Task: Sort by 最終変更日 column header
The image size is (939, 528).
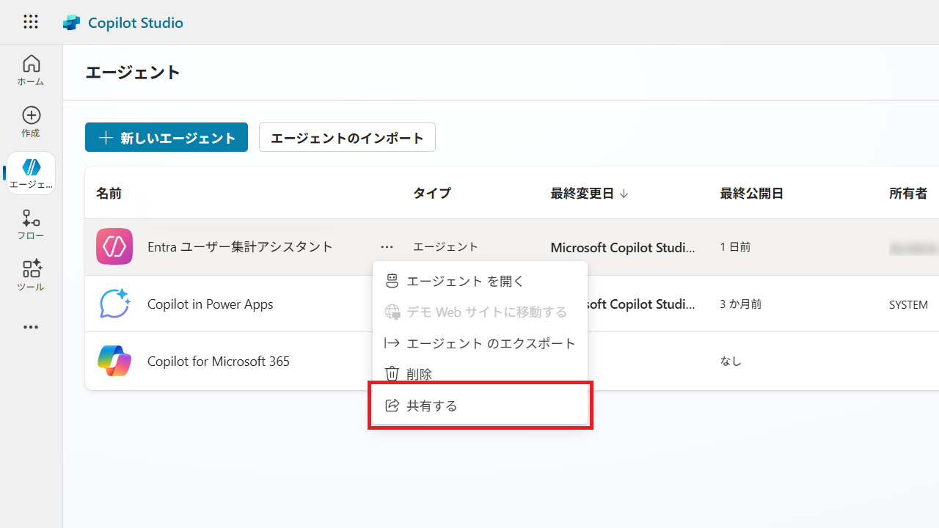Action: [x=589, y=194]
